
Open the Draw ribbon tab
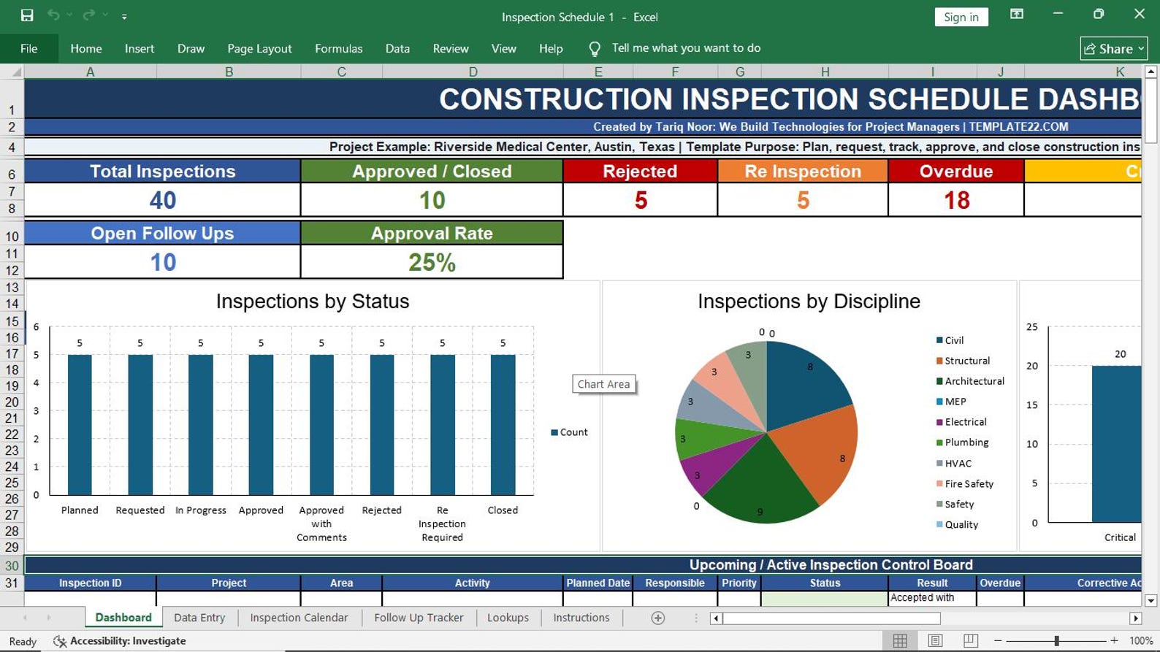(x=191, y=48)
